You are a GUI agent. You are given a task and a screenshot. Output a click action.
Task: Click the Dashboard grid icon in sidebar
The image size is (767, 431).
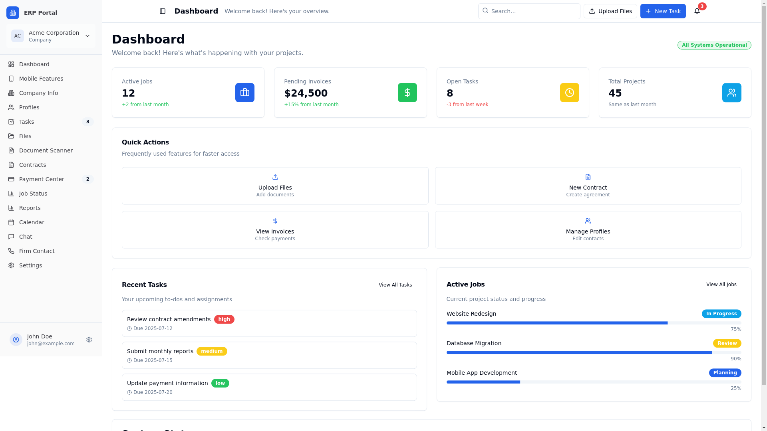click(11, 64)
